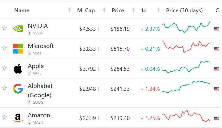Viewport: 222px width, 128px height.
Task: Click the US flag in Apple row
Action: 217,69
